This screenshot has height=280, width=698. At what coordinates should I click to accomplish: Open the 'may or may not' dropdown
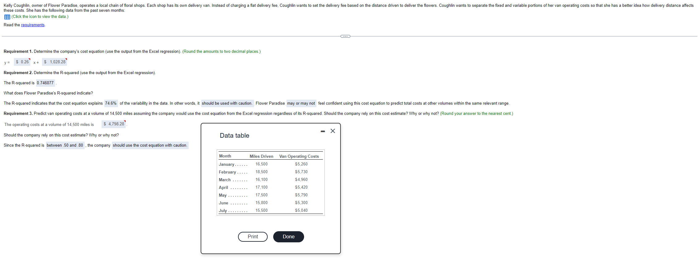coord(301,103)
